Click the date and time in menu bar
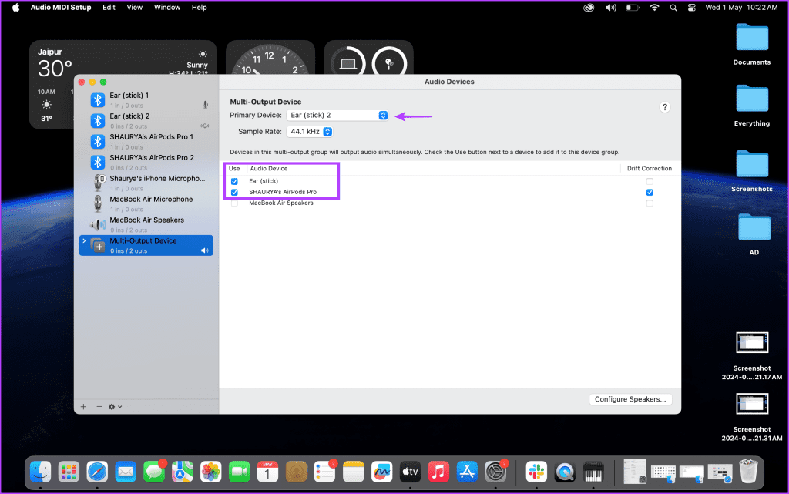The height and width of the screenshot is (494, 789). point(741,8)
